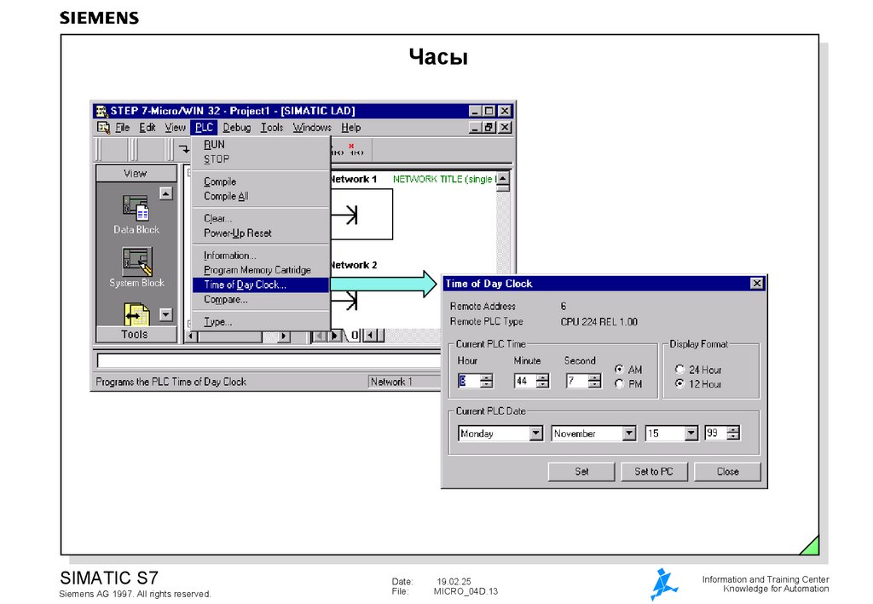Open the Windows menu
The height and width of the screenshot is (604, 873).
tap(312, 128)
